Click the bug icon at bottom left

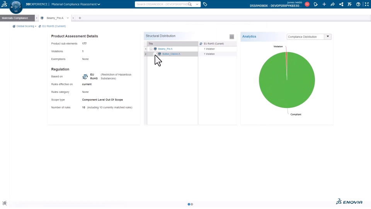(5, 203)
